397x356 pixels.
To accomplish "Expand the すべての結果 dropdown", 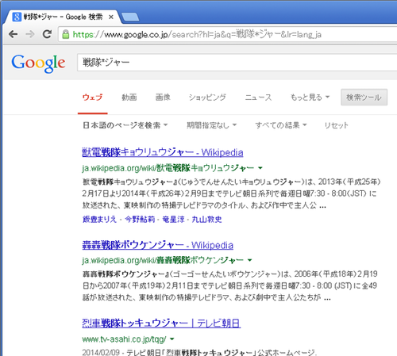I will [281, 125].
